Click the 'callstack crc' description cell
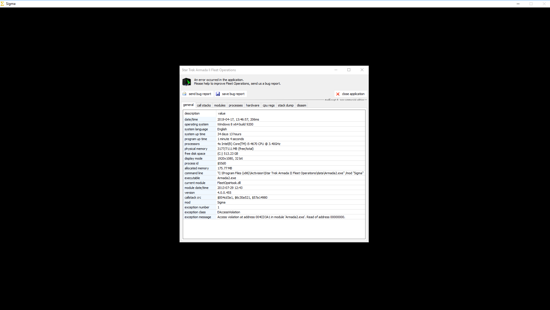The image size is (550, 310). click(x=193, y=197)
